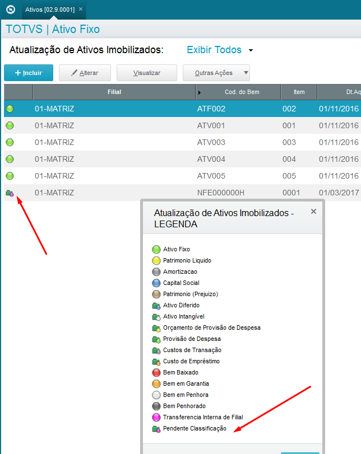
Task: Click the green Ativo Fixo legend icon
Action: [x=156, y=249]
